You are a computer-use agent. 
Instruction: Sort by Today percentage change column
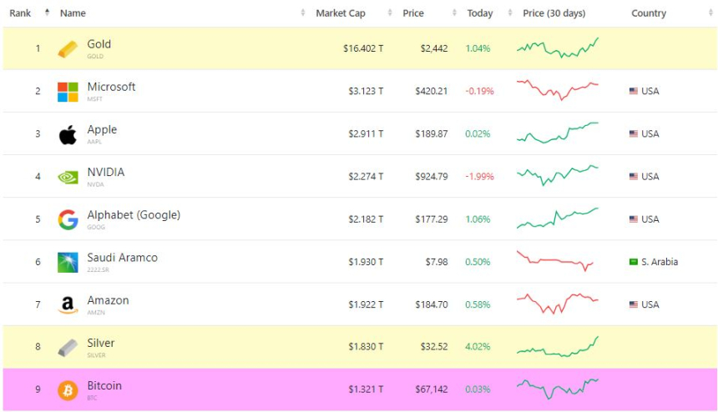pyautogui.click(x=480, y=13)
